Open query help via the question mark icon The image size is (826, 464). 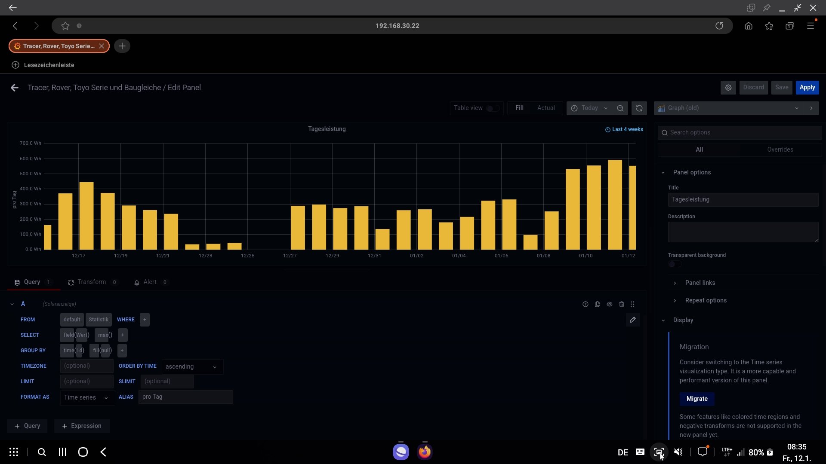(585, 304)
